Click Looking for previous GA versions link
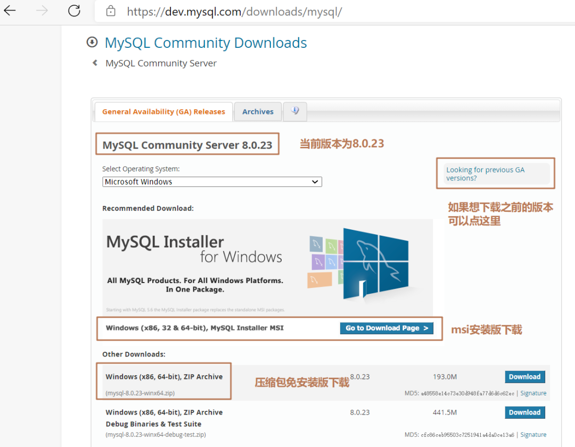Viewport: 575px width, 447px height. (x=485, y=173)
